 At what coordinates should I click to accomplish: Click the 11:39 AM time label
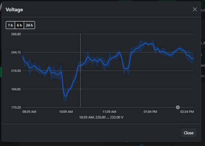pyautogui.click(x=109, y=112)
